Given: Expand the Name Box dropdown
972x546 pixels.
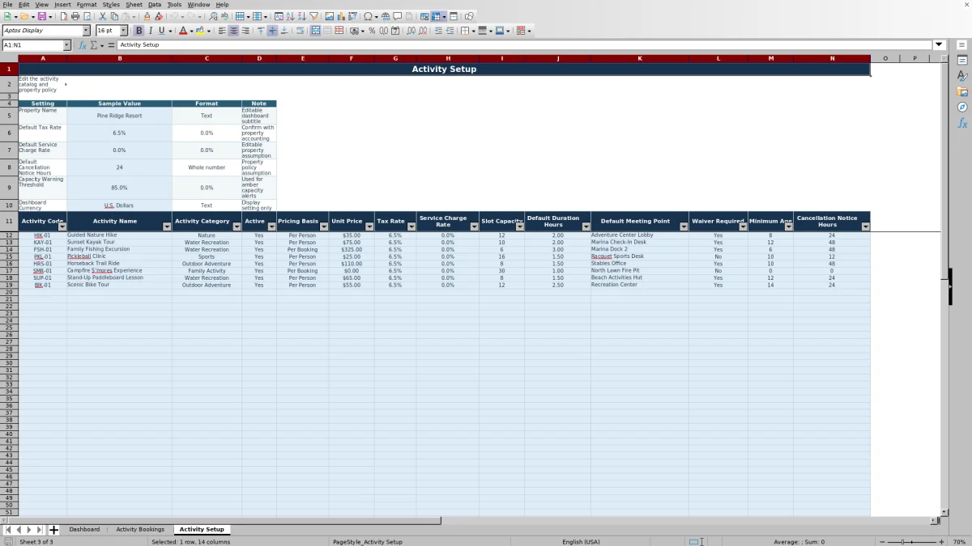Looking at the screenshot, I should pos(66,45).
